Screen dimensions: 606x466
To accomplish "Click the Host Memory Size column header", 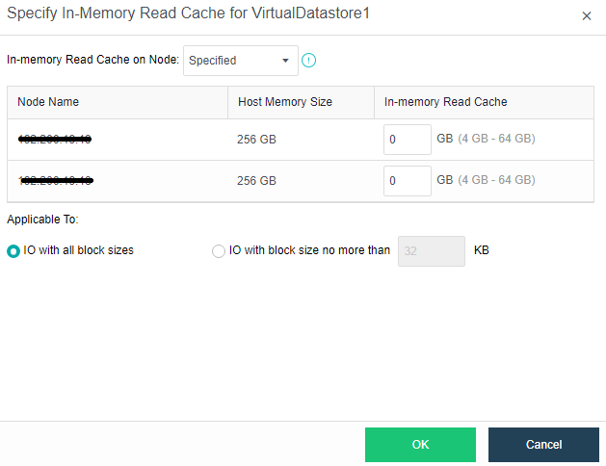I will (284, 102).
